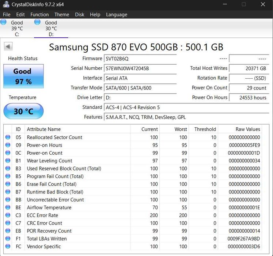273x256 pixels.
Task: Click the Raw Values column header
Action: click(240, 129)
